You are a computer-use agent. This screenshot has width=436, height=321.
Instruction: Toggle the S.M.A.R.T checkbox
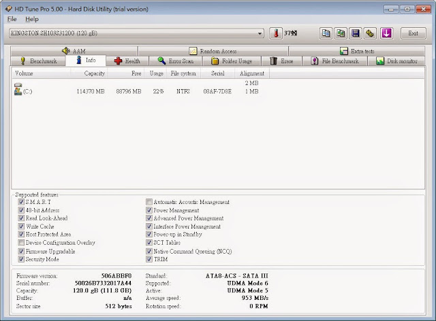point(21,202)
